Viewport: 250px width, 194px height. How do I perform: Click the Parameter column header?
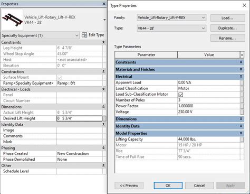[x=146, y=55]
